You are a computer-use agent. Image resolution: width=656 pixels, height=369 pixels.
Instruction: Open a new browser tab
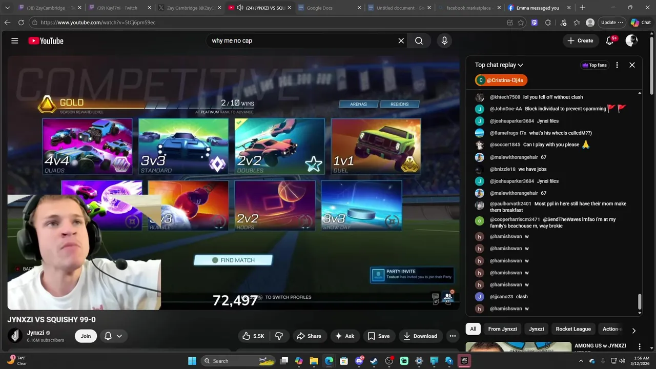pos(583,8)
